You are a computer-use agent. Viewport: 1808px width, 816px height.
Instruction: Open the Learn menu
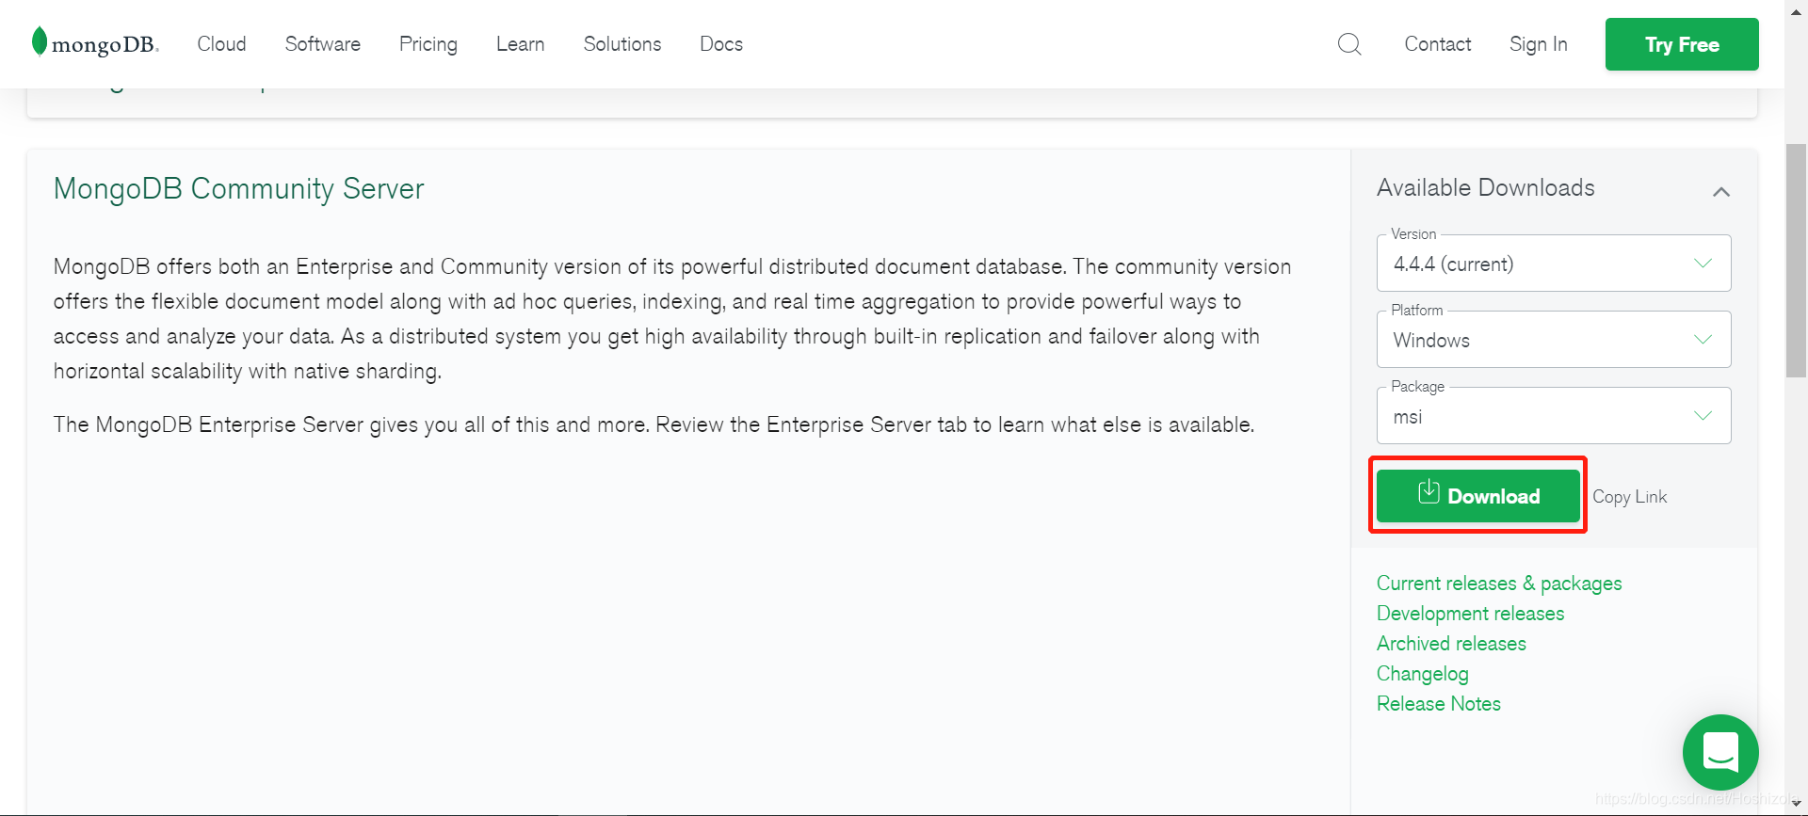point(521,44)
